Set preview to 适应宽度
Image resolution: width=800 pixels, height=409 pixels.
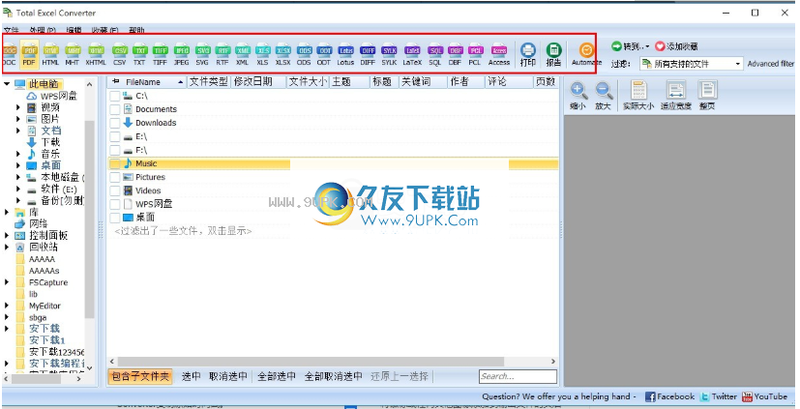676,96
